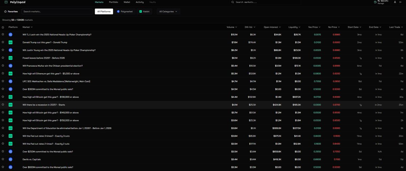Open the Portfolio tab
The image size is (406, 171).
point(114,2)
